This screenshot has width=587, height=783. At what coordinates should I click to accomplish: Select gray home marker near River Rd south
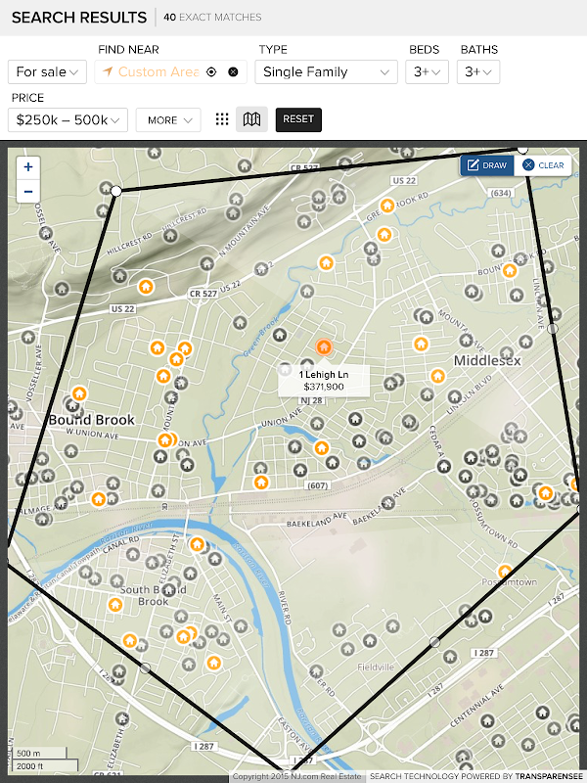(x=316, y=671)
